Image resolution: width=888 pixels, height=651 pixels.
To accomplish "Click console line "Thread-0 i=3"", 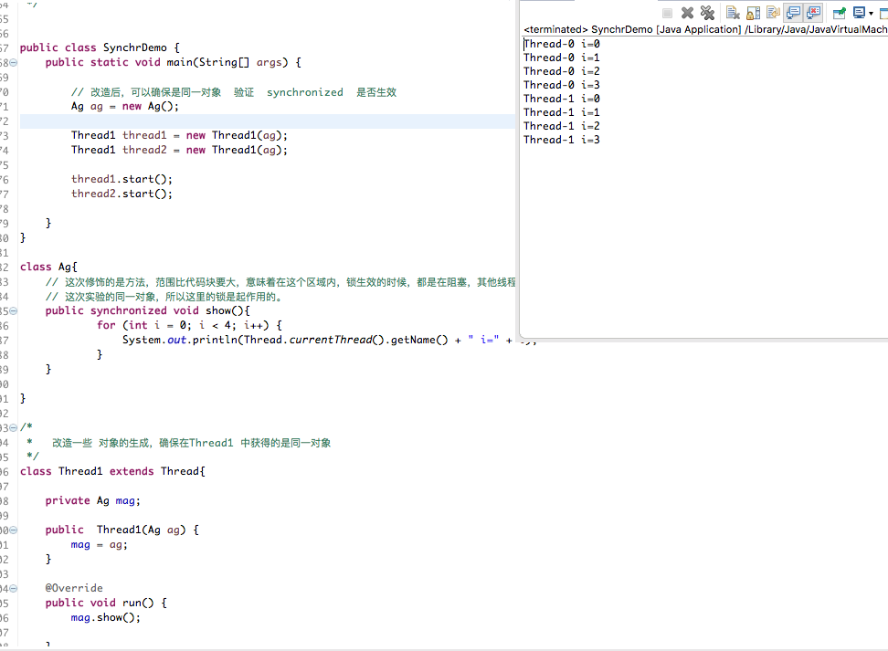I will [562, 85].
